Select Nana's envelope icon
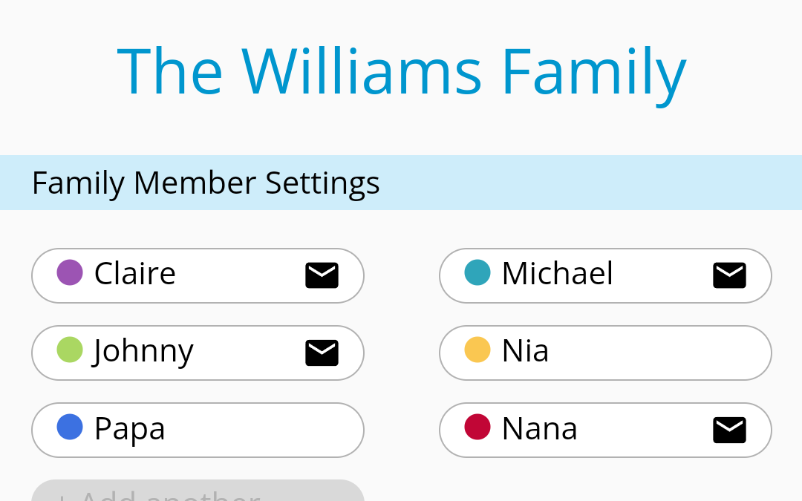802x501 pixels. click(729, 430)
